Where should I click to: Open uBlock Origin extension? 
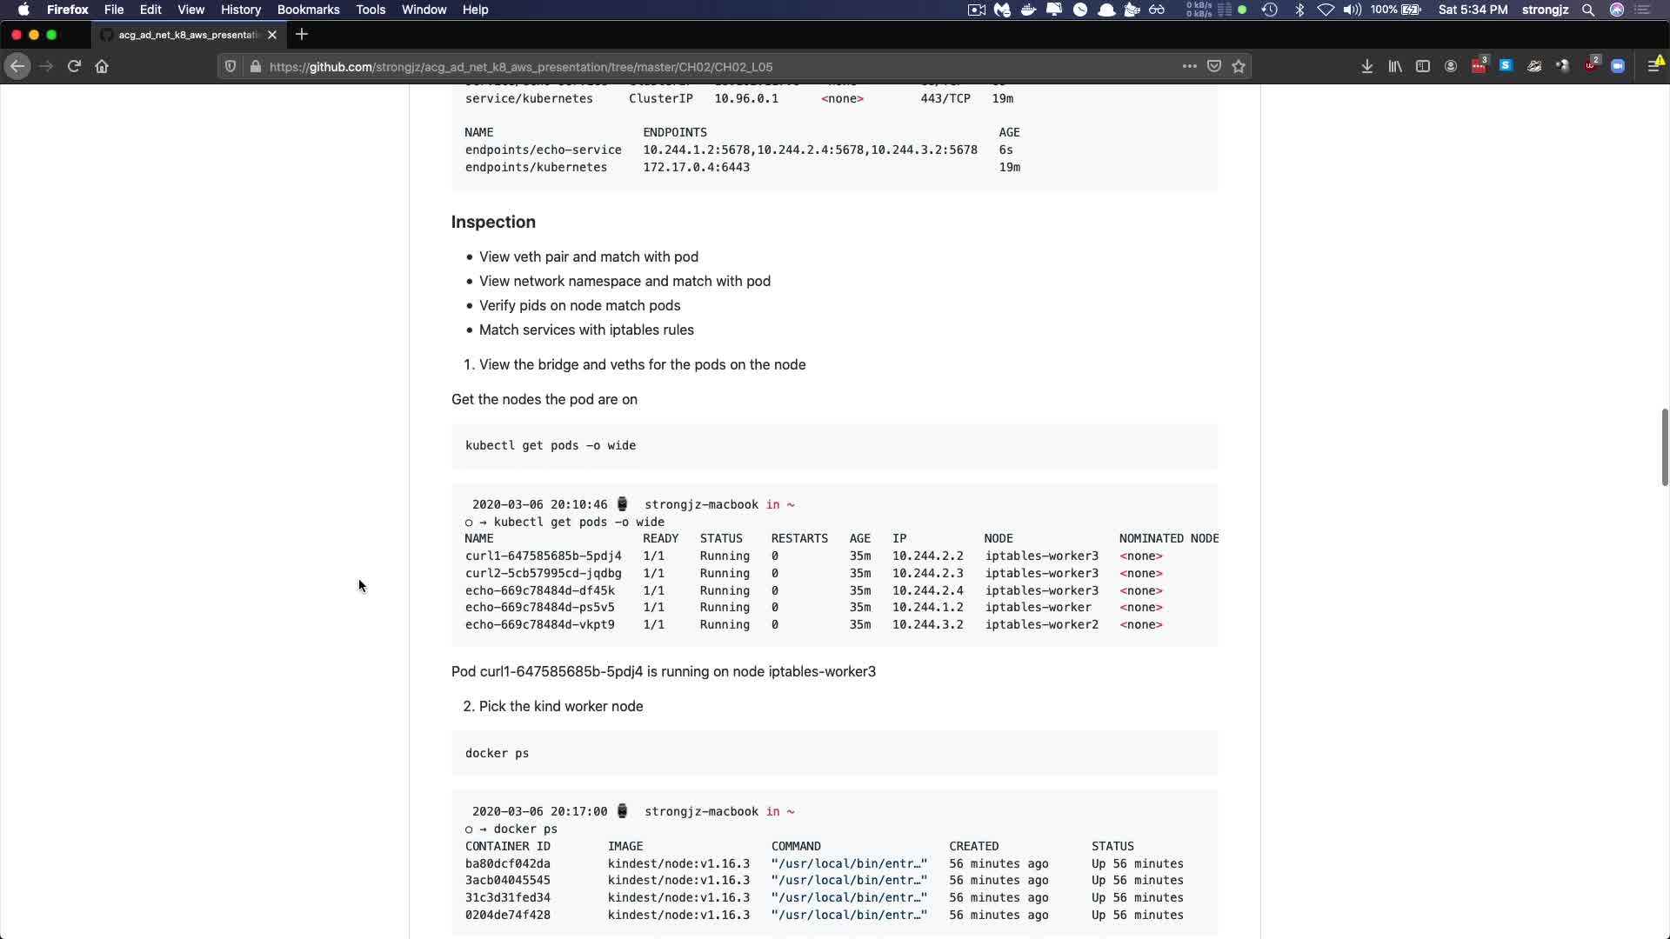pyautogui.click(x=1591, y=66)
